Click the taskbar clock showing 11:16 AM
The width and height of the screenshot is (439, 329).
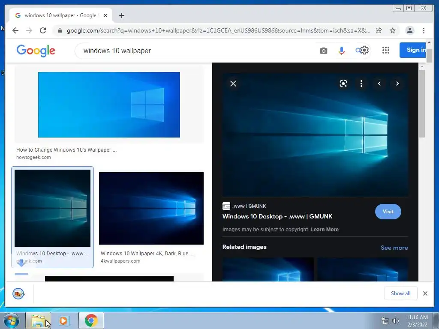pos(417,321)
